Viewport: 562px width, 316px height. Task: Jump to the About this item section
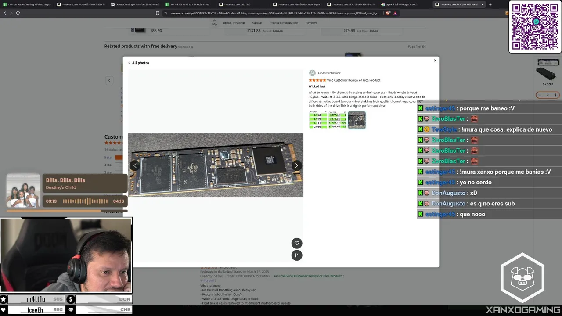click(234, 23)
